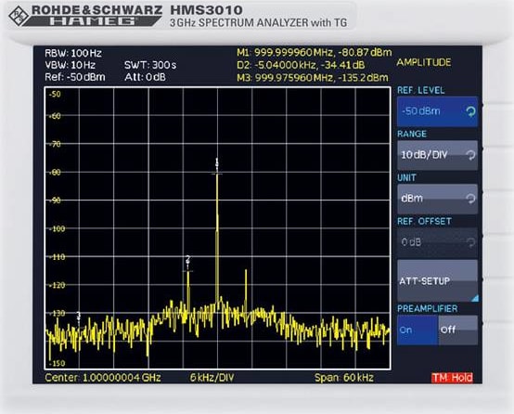Click the 6 kHz/DIV readout
This screenshot has width=514, height=414.
pos(212,378)
